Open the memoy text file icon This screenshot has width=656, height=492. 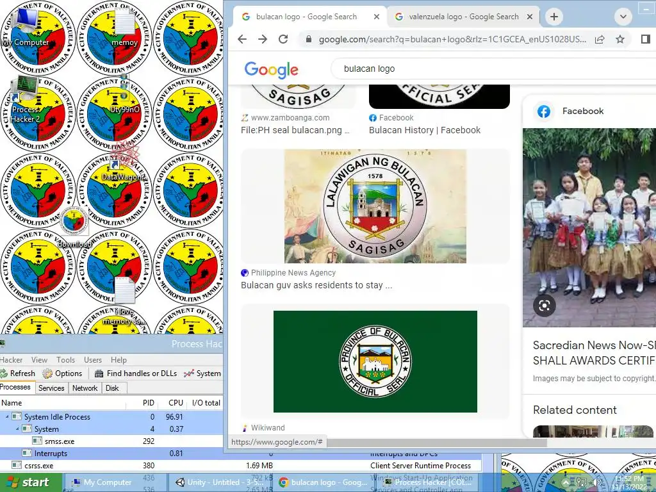pyautogui.click(x=124, y=27)
